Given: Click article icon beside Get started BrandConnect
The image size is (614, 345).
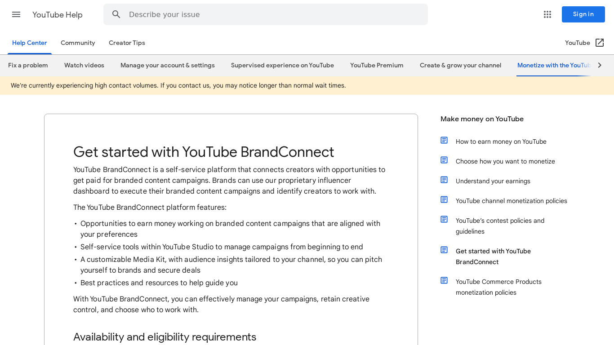Looking at the screenshot, I should (444, 250).
